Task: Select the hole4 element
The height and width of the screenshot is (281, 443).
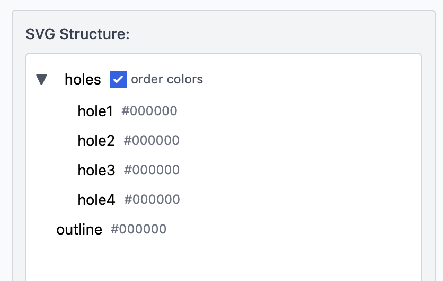Action: coord(96,200)
